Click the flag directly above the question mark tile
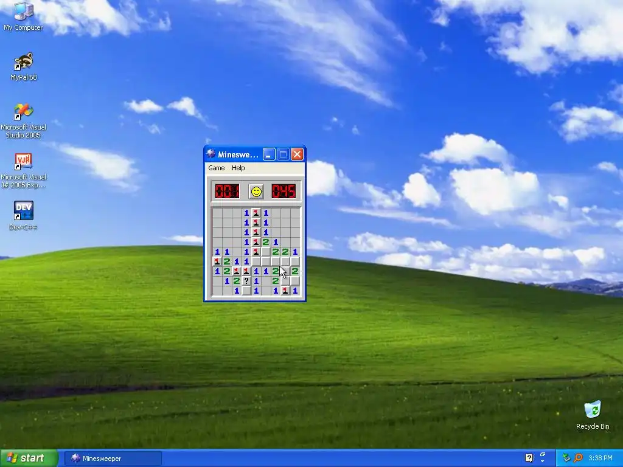Viewport: 623px width, 467px height. point(246,271)
